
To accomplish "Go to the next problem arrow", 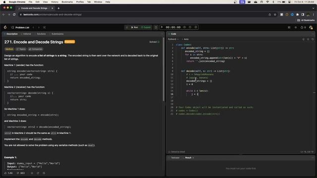I will (x=39, y=28).
